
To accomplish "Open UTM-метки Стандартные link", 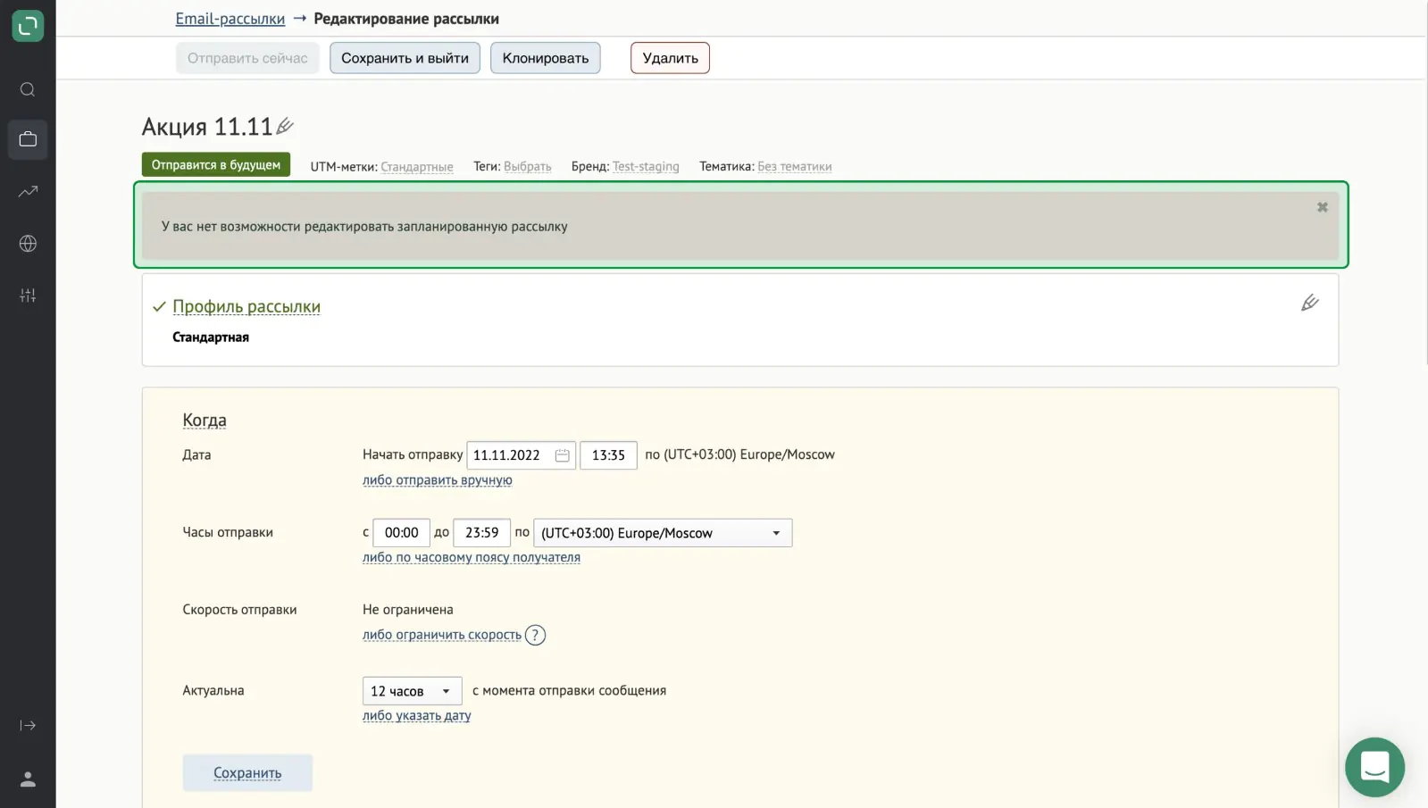I will [416, 167].
